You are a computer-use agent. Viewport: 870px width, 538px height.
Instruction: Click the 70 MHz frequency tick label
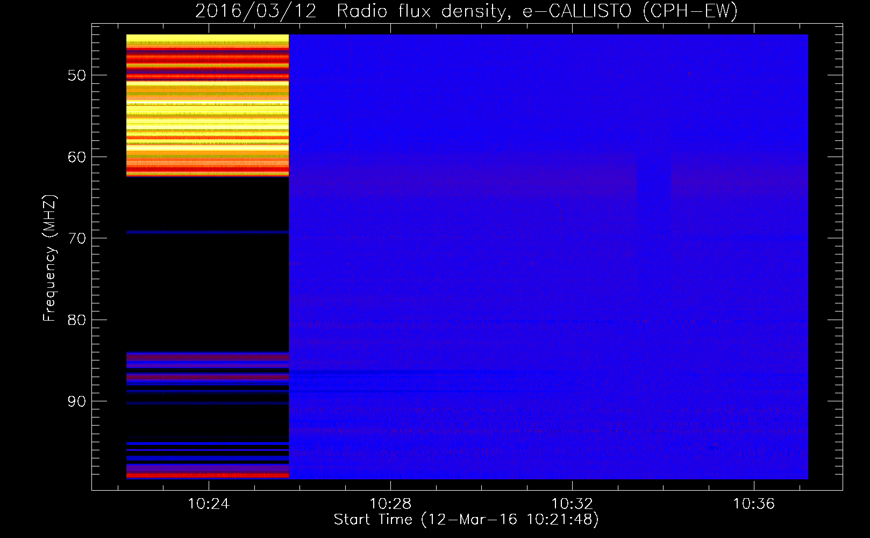pyautogui.click(x=77, y=238)
